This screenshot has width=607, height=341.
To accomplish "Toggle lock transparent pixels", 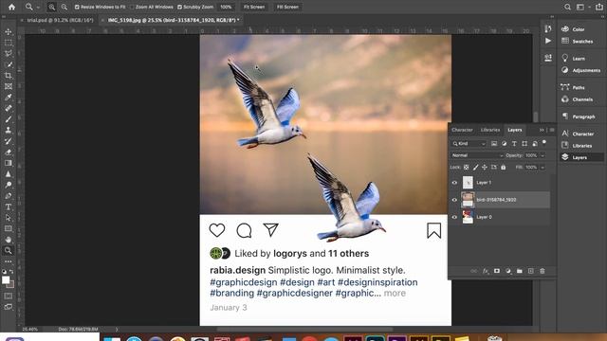I will coord(466,167).
